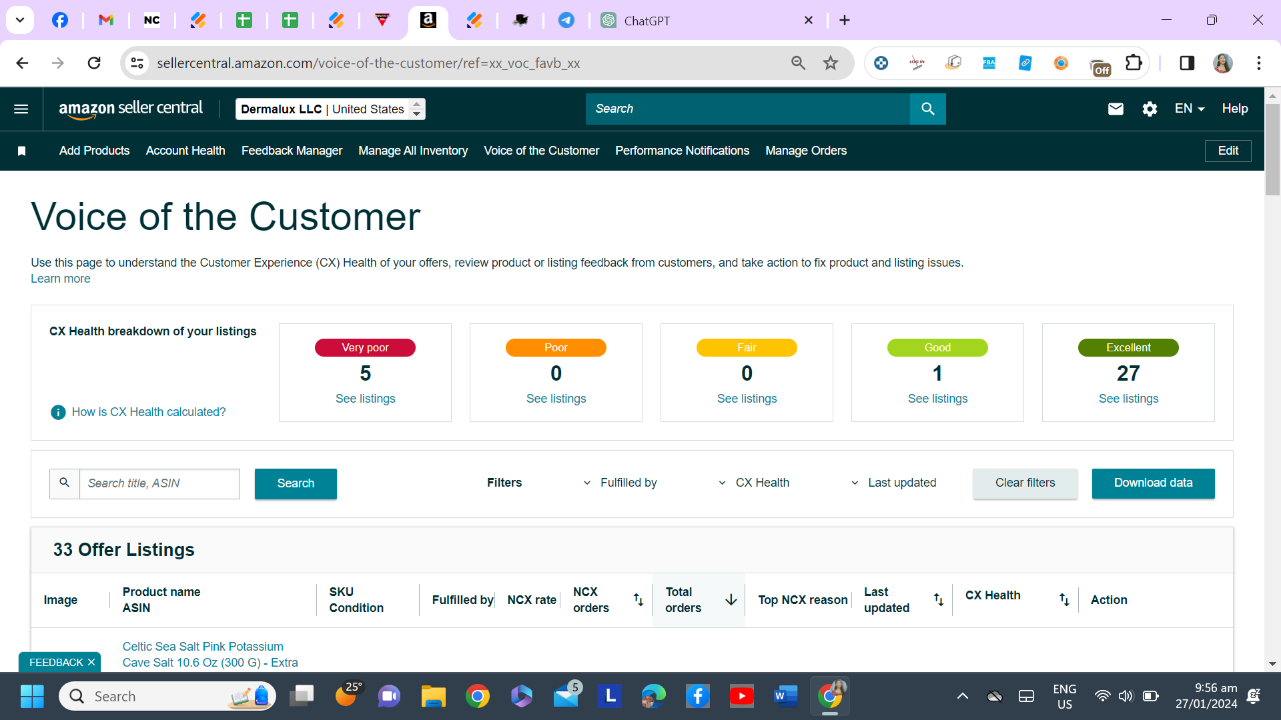Click the info icon beside CX Health calculated
This screenshot has height=720, width=1281.
[58, 412]
